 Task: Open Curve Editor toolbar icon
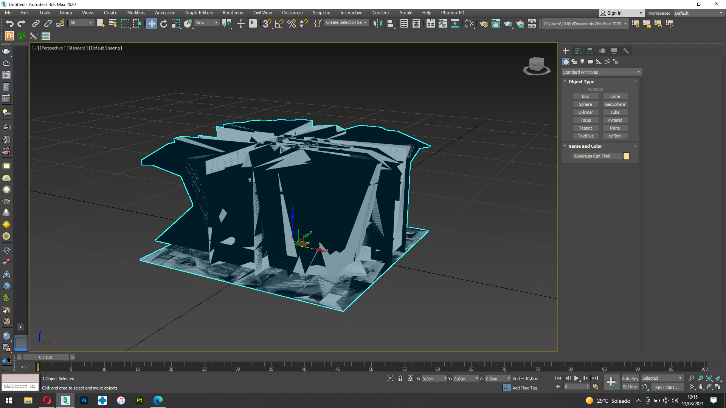pos(442,24)
